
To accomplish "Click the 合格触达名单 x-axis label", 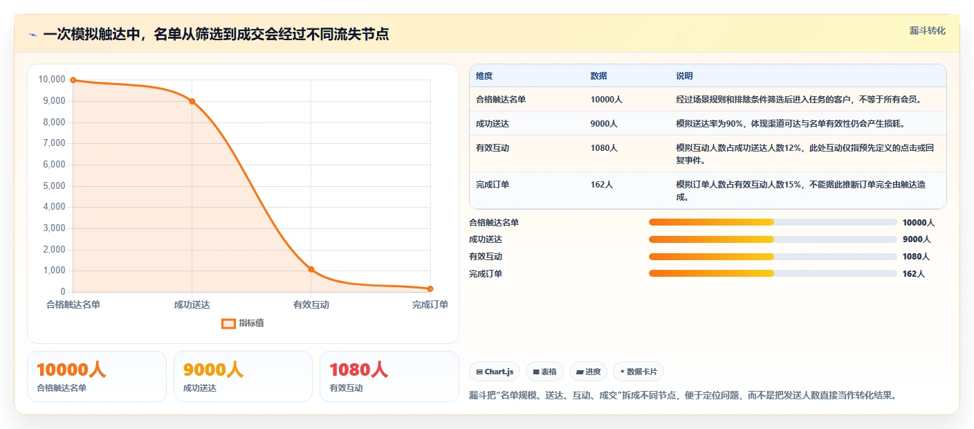I will click(73, 305).
